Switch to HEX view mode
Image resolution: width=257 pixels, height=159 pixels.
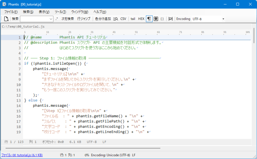141,19
